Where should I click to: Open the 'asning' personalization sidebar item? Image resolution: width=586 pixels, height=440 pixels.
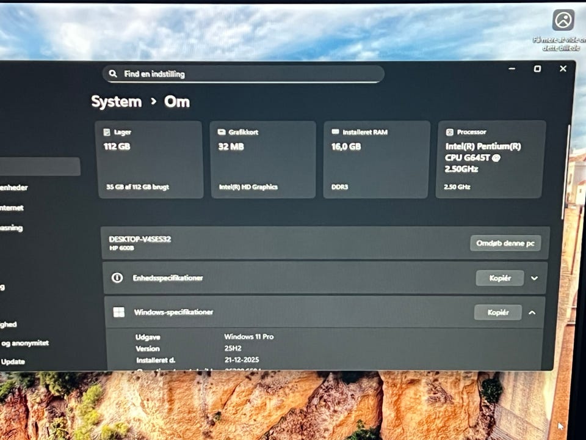pos(11,228)
